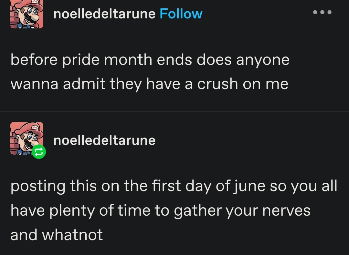Click the line "wanna admit they have a crush on me"
This screenshot has width=349, height=255.
tap(149, 84)
